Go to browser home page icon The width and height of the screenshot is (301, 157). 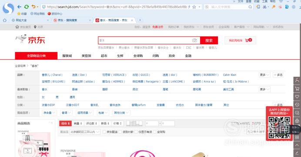pos(5,20)
